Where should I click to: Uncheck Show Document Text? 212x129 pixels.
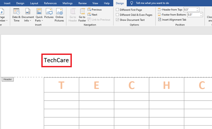tap(117, 20)
